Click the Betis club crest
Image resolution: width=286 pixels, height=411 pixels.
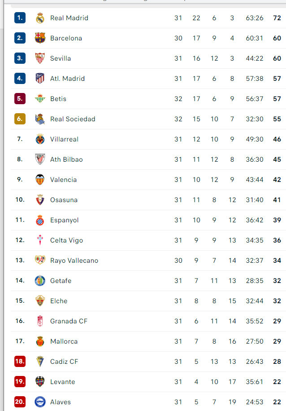40,98
